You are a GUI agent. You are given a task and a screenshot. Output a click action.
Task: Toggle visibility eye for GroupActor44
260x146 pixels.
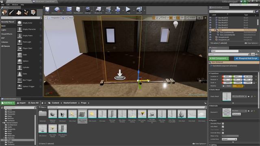click(x=210, y=37)
